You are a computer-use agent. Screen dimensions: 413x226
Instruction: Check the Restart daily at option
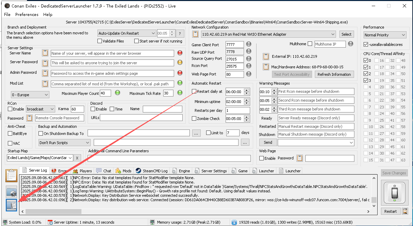(x=194, y=91)
